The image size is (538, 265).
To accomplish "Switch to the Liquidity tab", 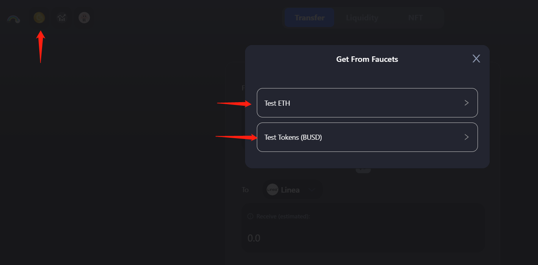I will (x=362, y=18).
